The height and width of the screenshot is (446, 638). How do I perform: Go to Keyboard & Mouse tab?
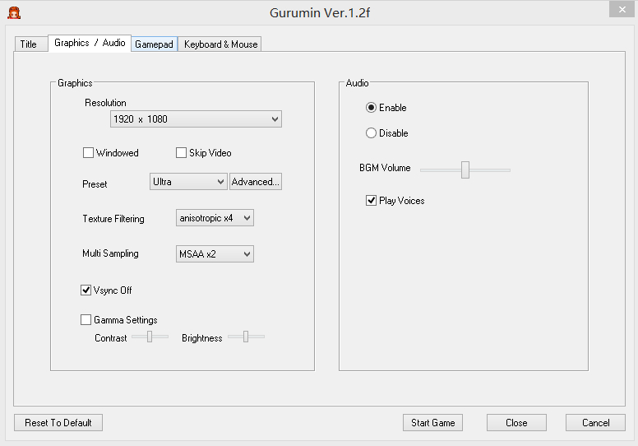point(220,44)
